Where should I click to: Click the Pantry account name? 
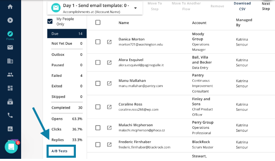(x=198, y=75)
